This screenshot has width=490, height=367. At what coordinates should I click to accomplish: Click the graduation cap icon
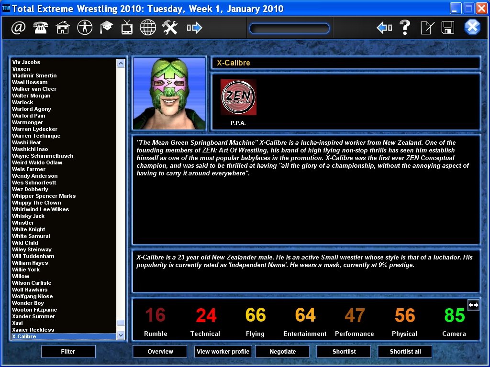coord(106,27)
